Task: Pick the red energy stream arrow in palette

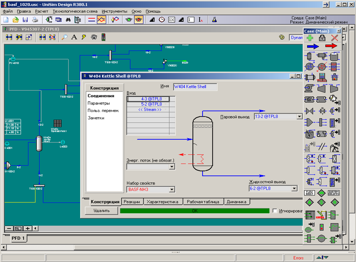Action: click(x=331, y=46)
